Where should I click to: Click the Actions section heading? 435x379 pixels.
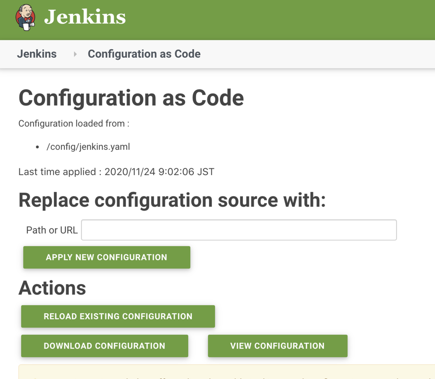click(52, 288)
